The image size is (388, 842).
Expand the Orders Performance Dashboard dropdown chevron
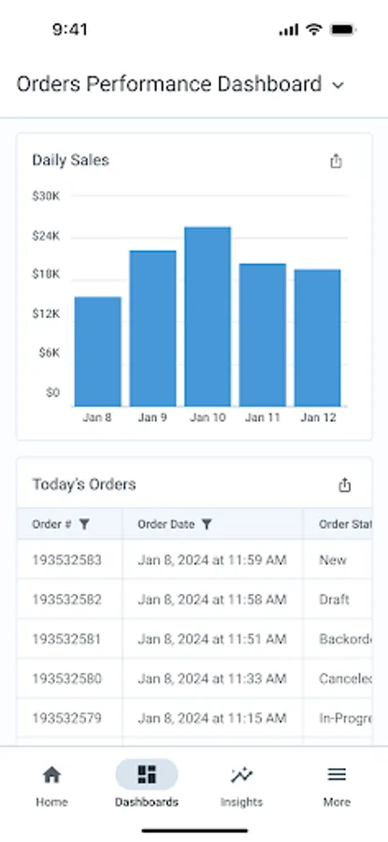click(338, 85)
